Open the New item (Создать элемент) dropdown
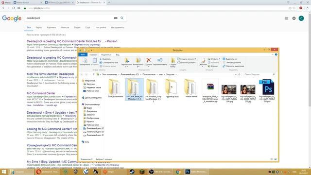Image resolution: width=311 pixels, height=175 pixels. click(x=187, y=59)
